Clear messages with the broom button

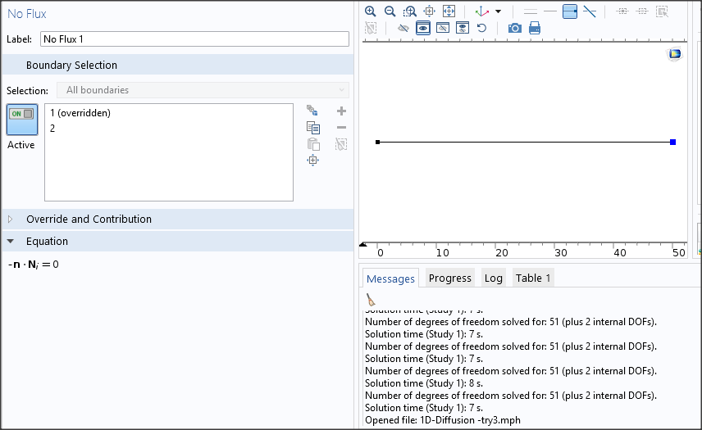click(x=371, y=300)
